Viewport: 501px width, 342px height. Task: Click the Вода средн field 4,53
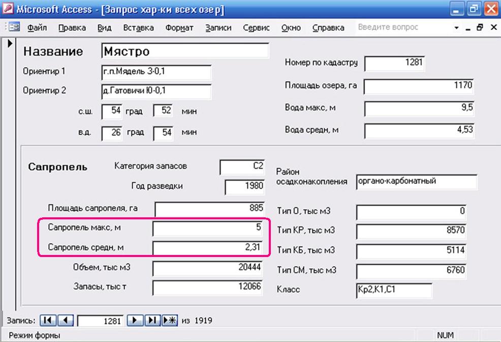point(419,131)
